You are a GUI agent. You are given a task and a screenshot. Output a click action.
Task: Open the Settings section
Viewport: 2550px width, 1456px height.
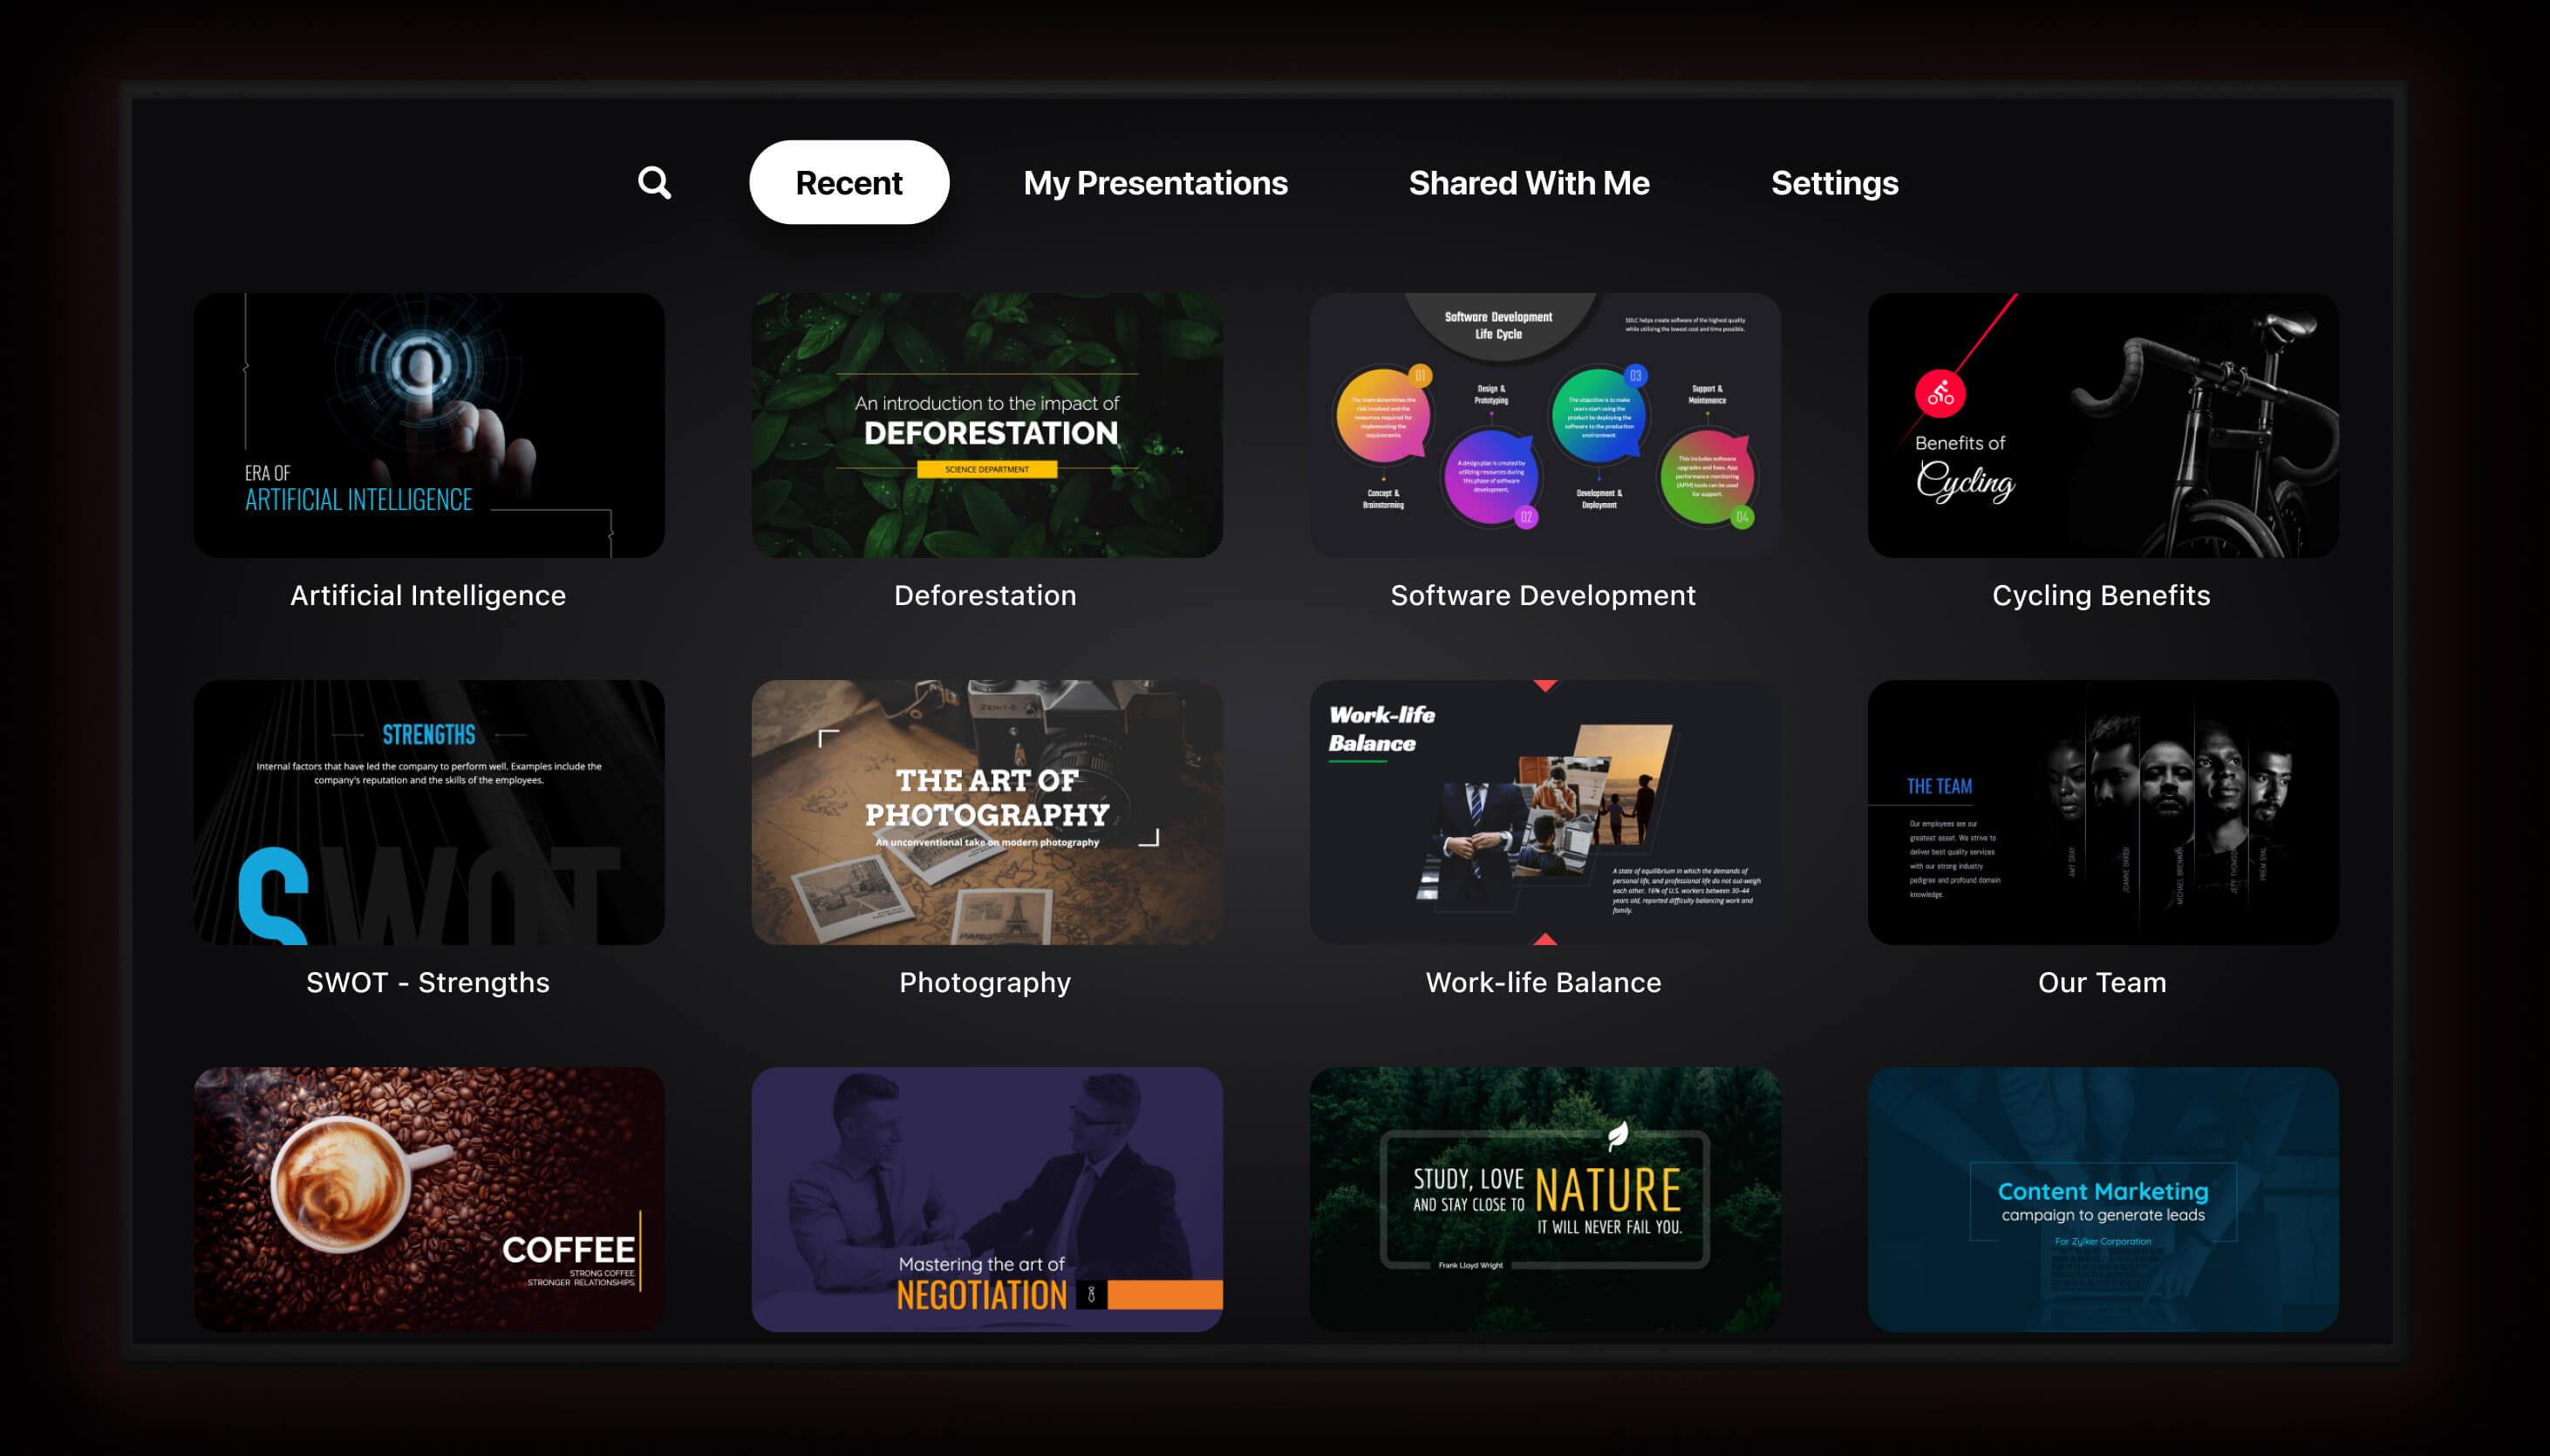(x=1832, y=182)
